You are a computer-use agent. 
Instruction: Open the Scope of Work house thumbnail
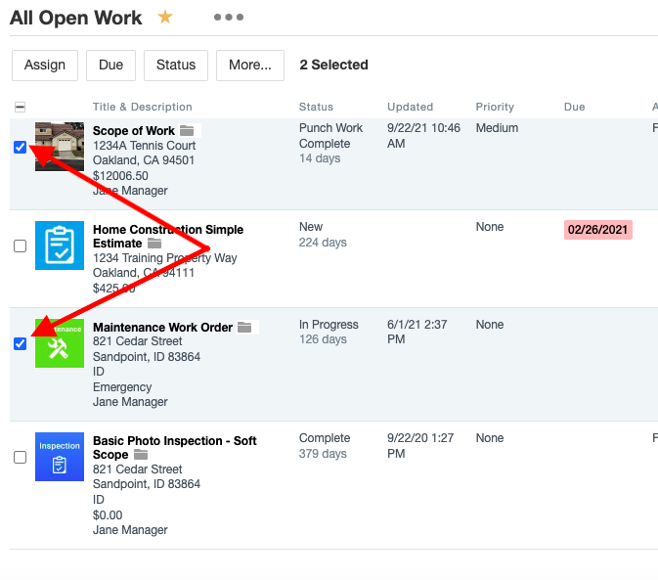(60, 147)
